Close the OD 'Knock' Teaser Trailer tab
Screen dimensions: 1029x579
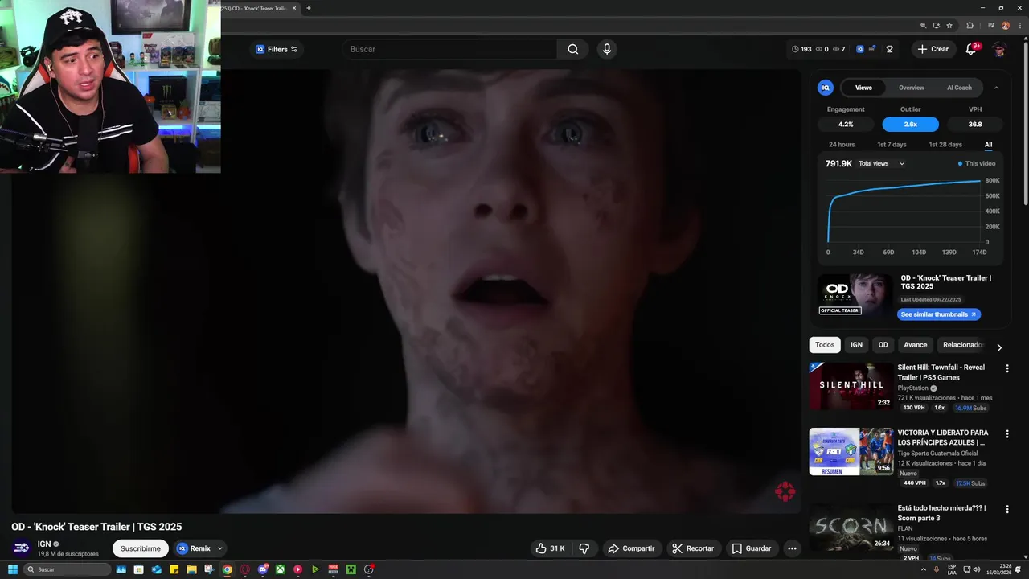(293, 8)
